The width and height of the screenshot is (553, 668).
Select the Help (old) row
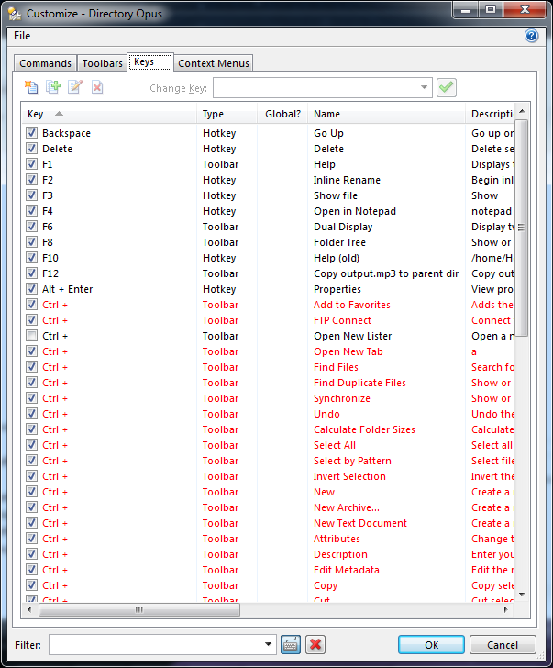[x=268, y=258]
